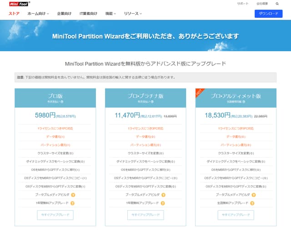Image resolution: width=291 pixels, height=238 pixels.
Task: Click info icon under the プロ版 heading
Action: pos(62,102)
